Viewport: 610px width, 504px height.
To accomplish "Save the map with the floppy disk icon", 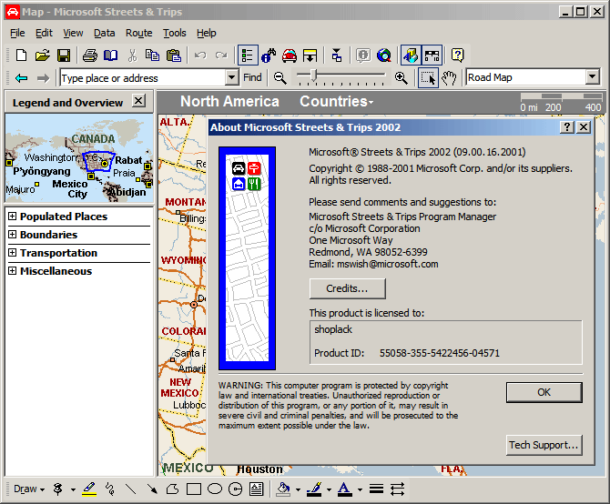I will [x=64, y=55].
